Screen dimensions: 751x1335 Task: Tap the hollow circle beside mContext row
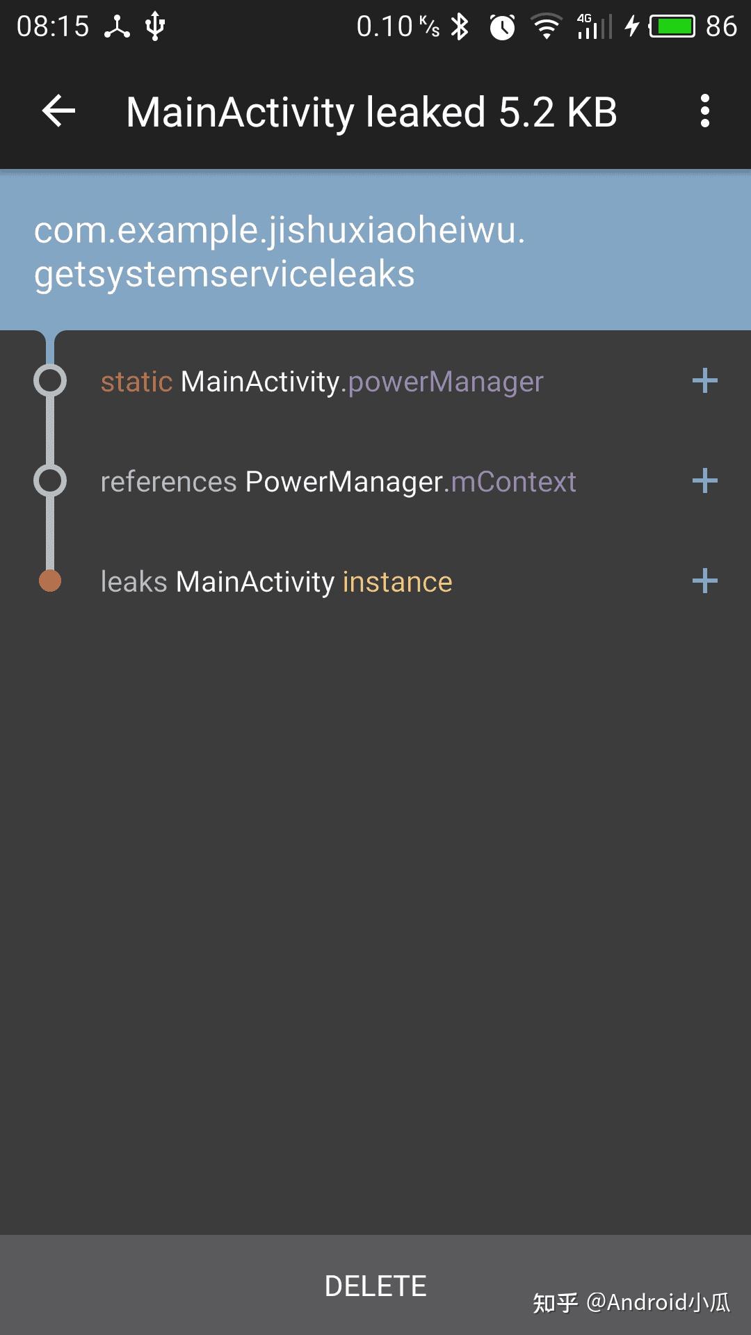[49, 480]
